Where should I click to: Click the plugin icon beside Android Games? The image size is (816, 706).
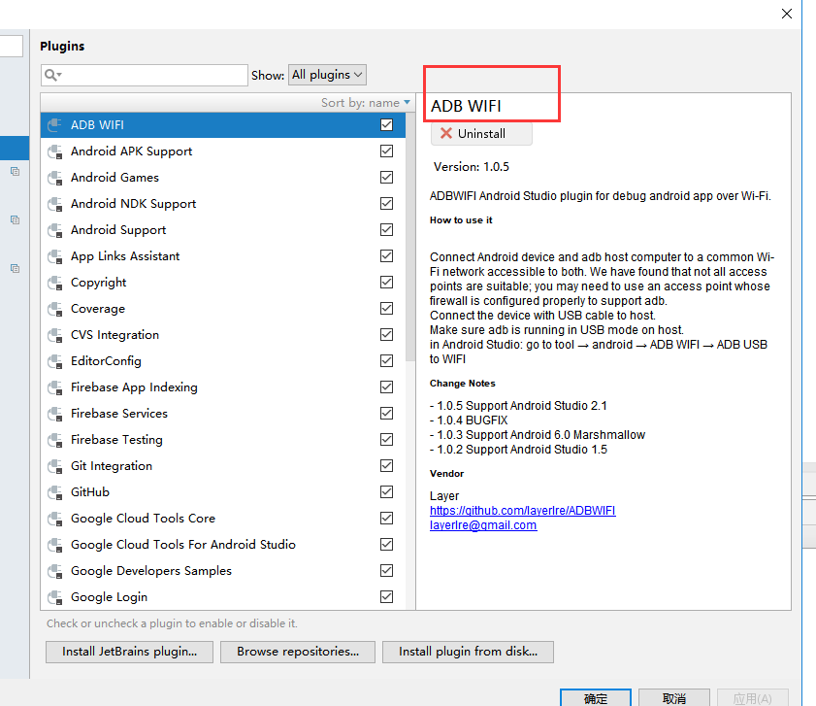pyautogui.click(x=54, y=178)
